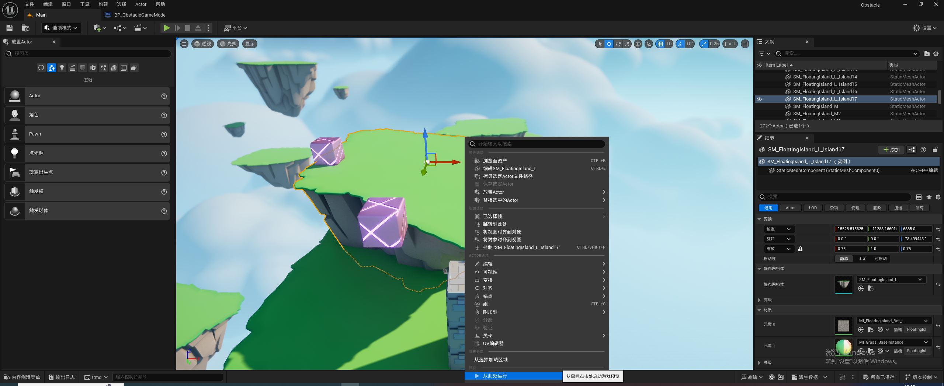Screen dimensions: 944x386
Task: Browse to SM_FloatingIsland_L mesh in content browser
Action: [x=871, y=288]
